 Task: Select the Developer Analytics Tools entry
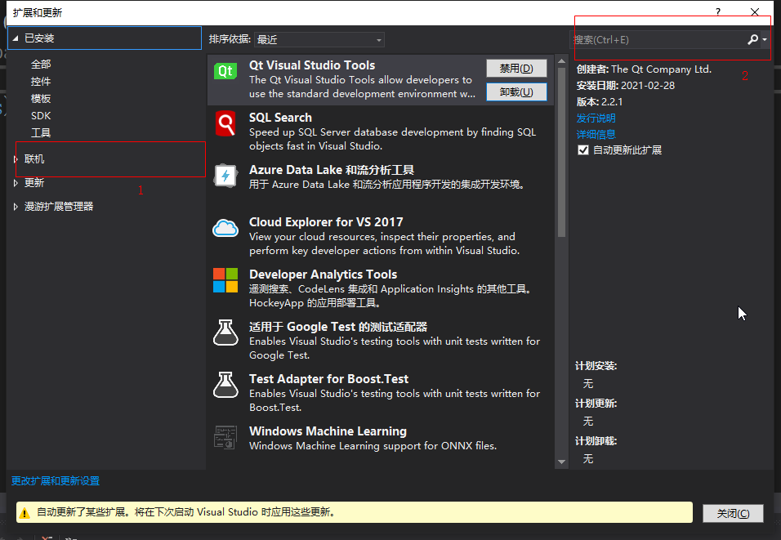point(381,288)
